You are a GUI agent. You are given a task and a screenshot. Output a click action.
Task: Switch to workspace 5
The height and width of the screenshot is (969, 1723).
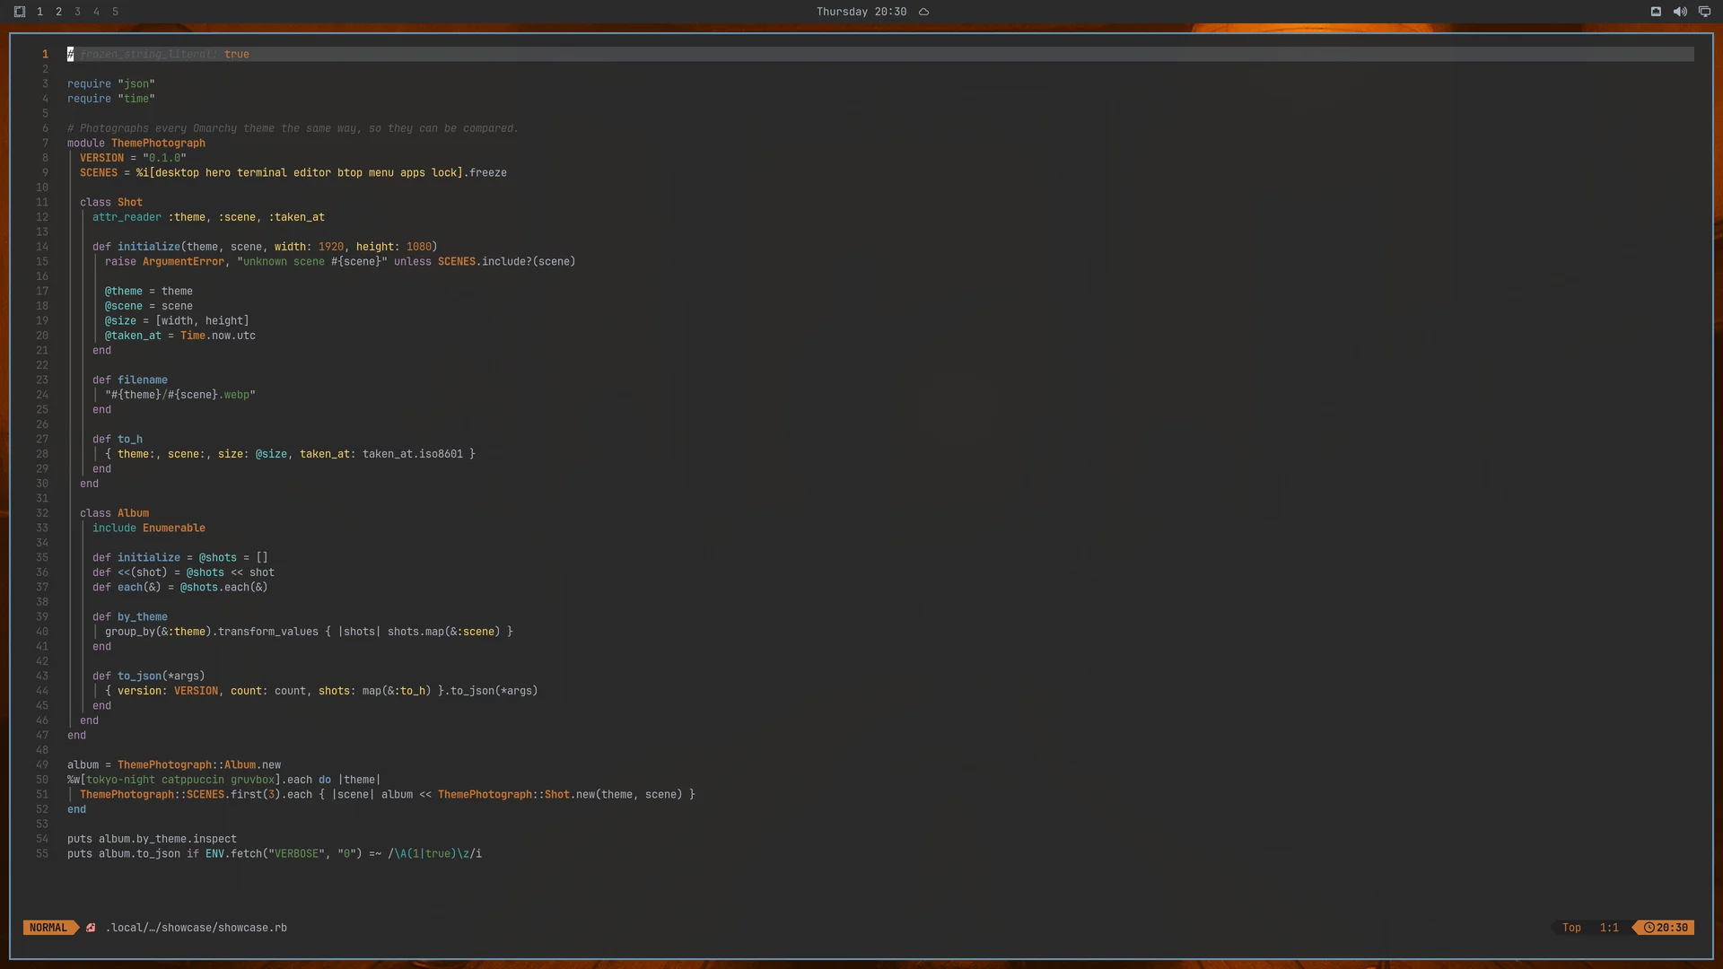click(115, 12)
